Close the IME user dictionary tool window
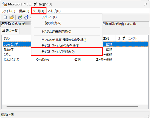Viewport: 150px width, 118px height. click(145, 4)
